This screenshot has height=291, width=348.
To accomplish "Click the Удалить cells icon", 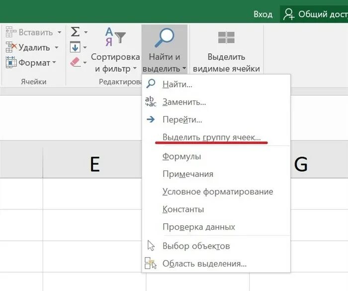I will point(11,47).
